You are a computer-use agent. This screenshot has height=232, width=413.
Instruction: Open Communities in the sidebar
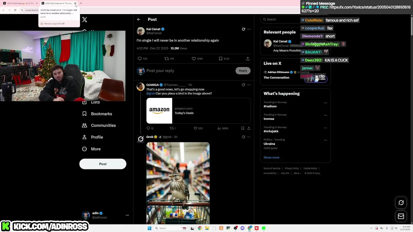(x=99, y=125)
